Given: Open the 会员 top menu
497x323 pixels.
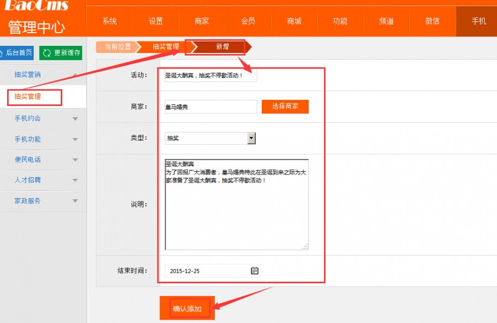Looking at the screenshot, I should point(248,21).
